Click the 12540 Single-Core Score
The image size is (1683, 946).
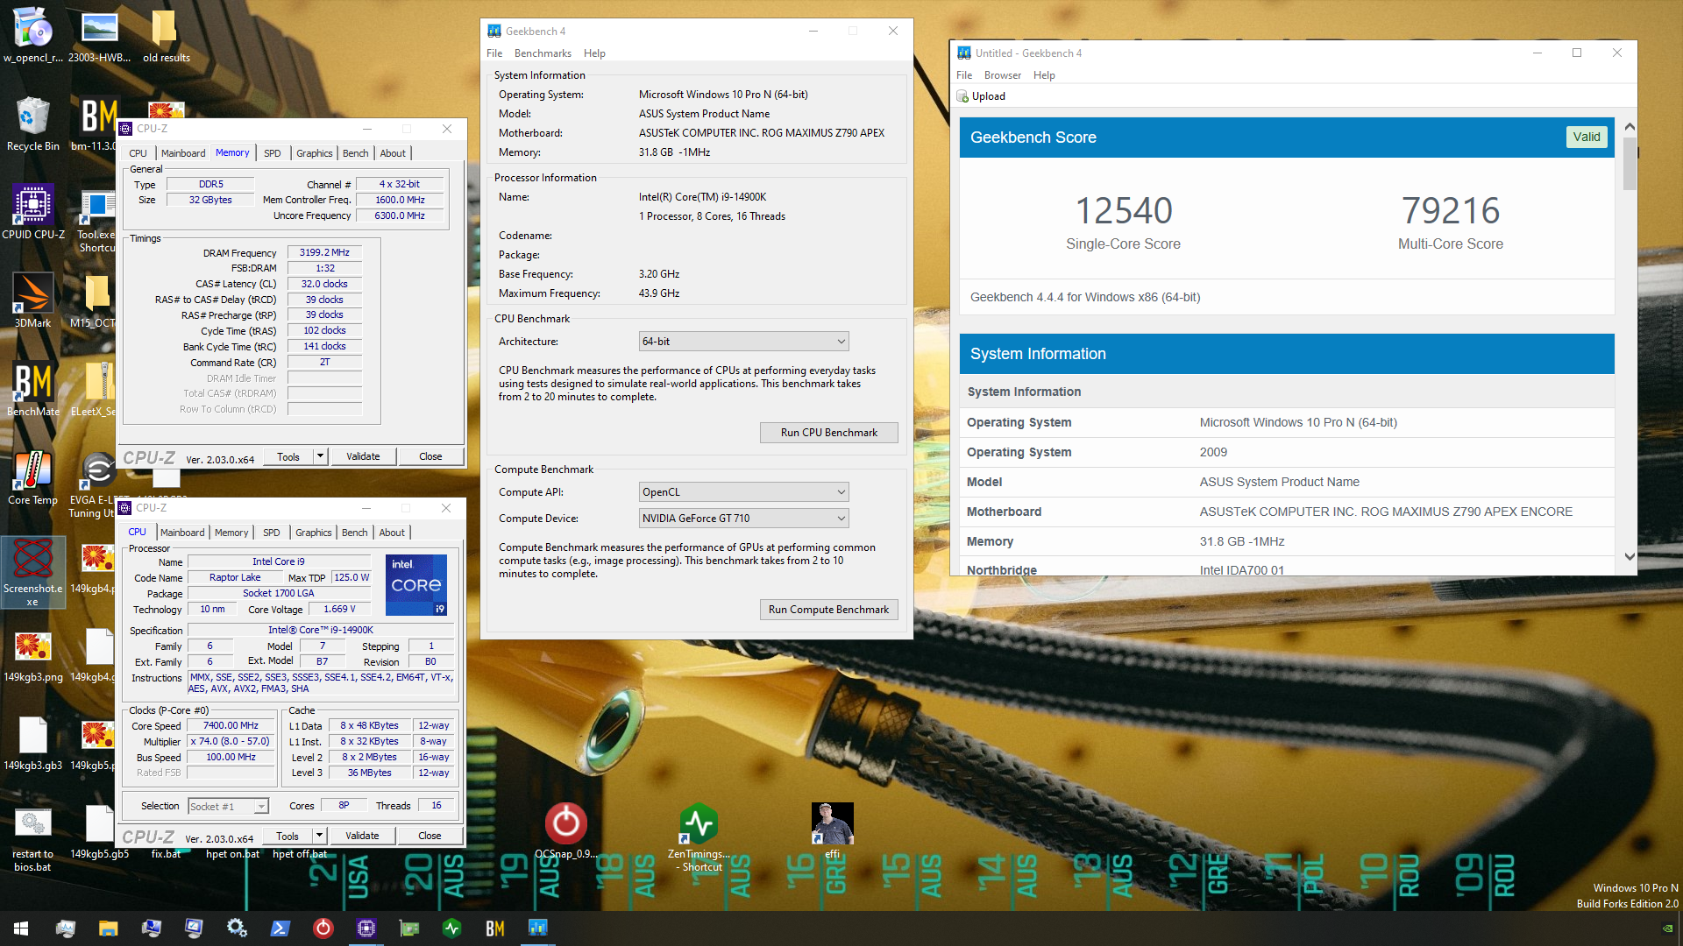click(1123, 210)
